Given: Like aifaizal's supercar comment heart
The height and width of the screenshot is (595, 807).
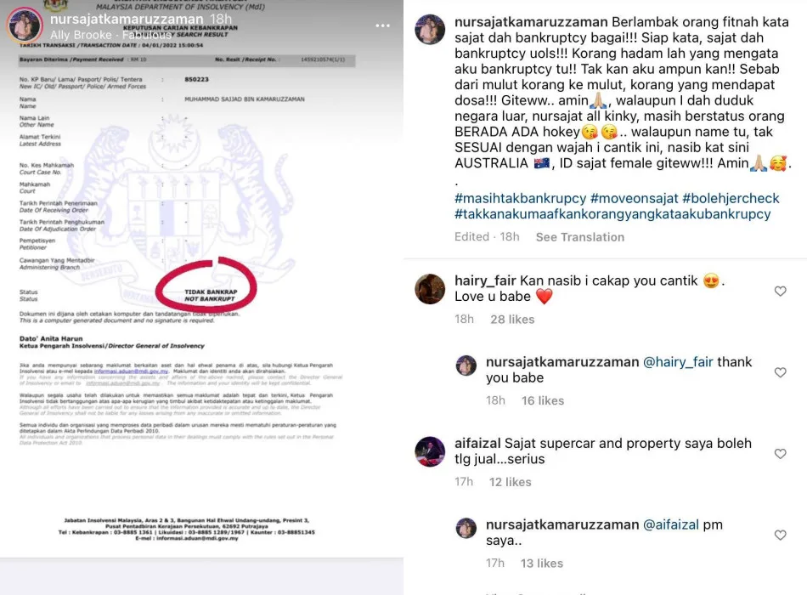Looking at the screenshot, I should pyautogui.click(x=780, y=454).
